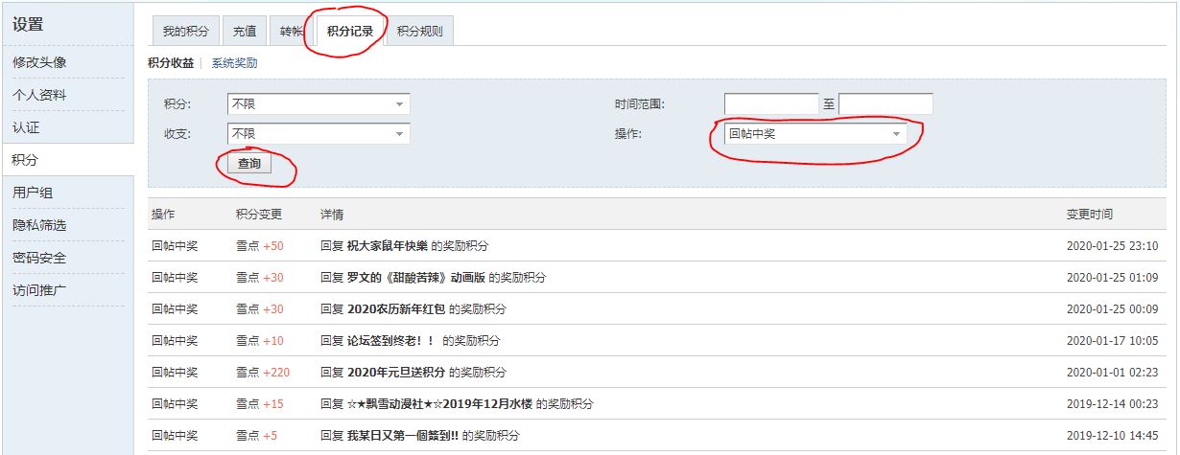Screen dimensions: 1180x455
Task: Select 用户组 in the sidebar
Action: (x=33, y=193)
